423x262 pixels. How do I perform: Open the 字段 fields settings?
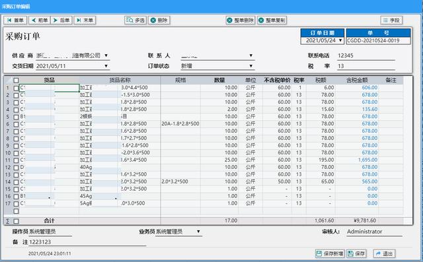391,20
